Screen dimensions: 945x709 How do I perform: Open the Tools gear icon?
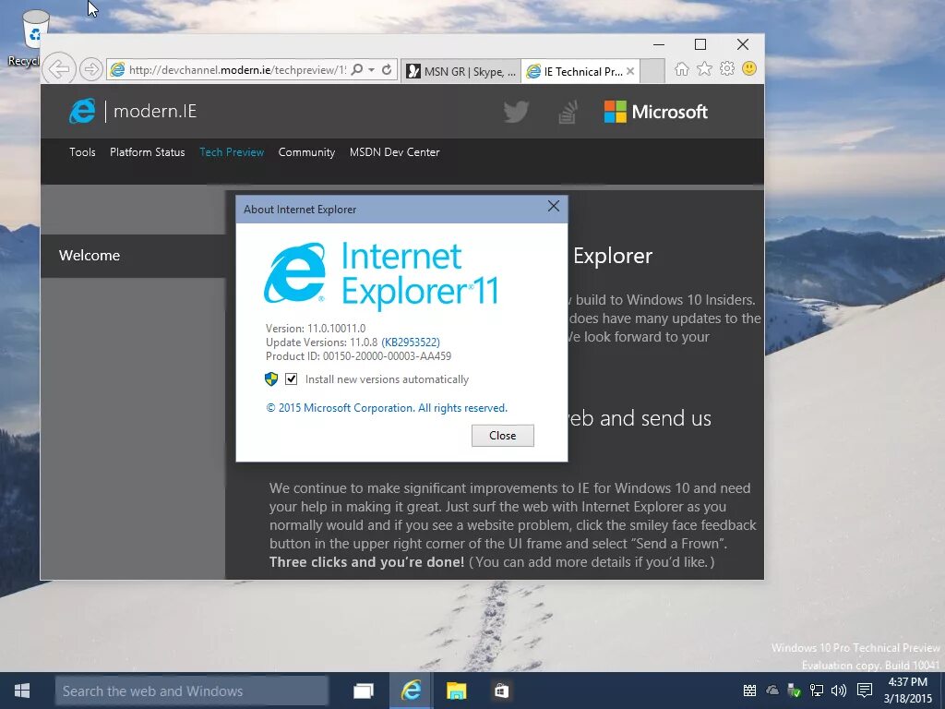[727, 68]
